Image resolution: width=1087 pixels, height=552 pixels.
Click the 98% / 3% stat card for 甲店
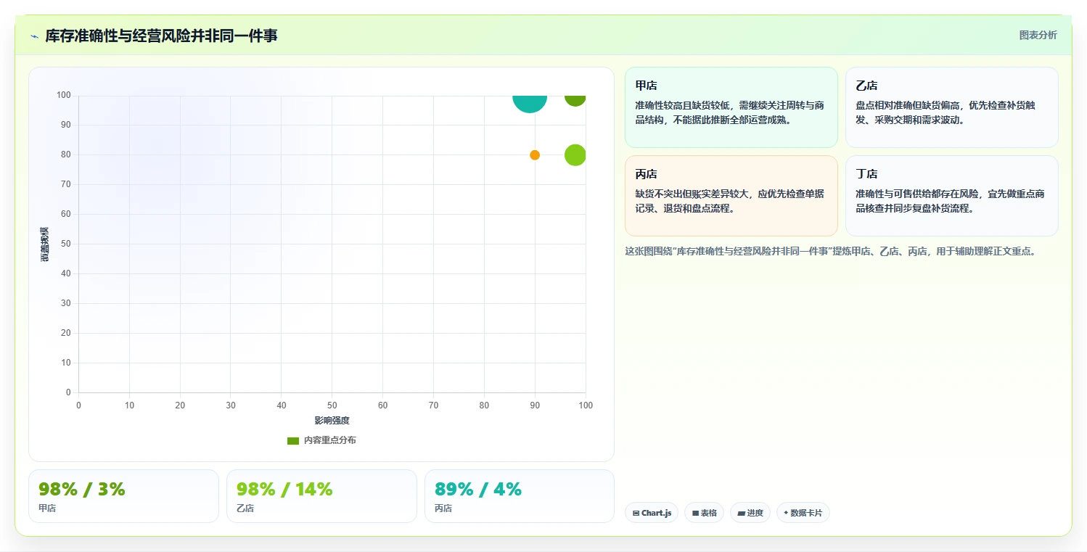[x=123, y=496]
